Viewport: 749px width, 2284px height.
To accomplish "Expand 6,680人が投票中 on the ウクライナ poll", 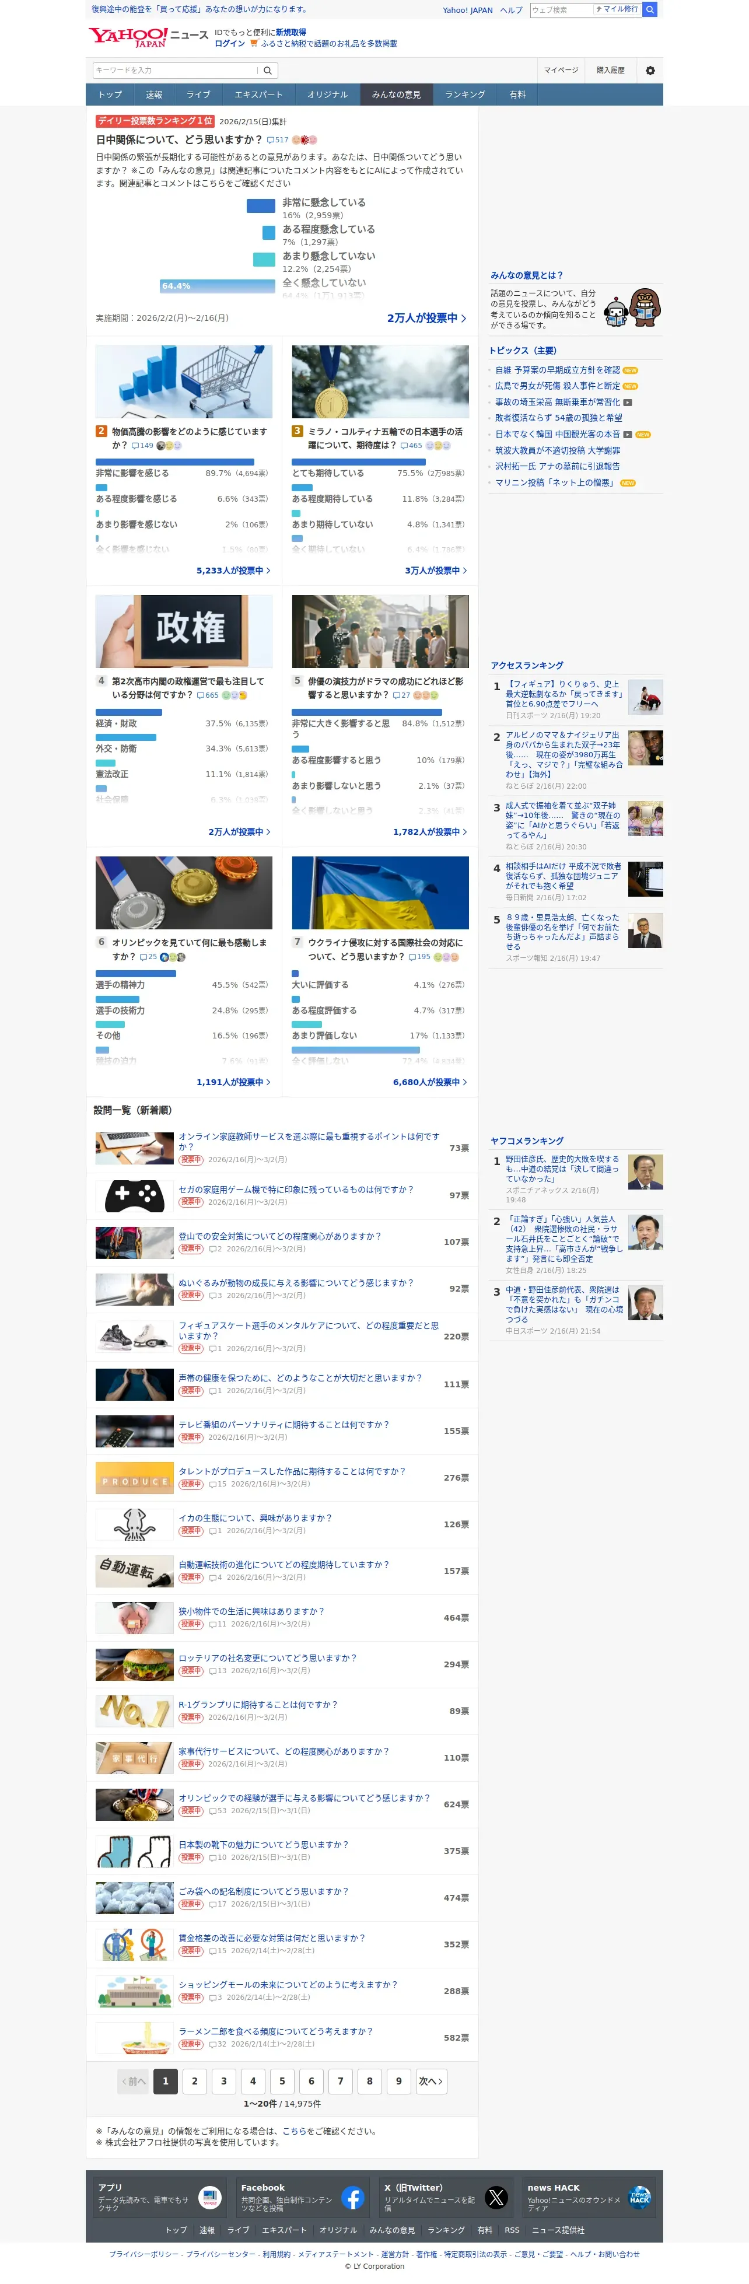I will pyautogui.click(x=430, y=1083).
